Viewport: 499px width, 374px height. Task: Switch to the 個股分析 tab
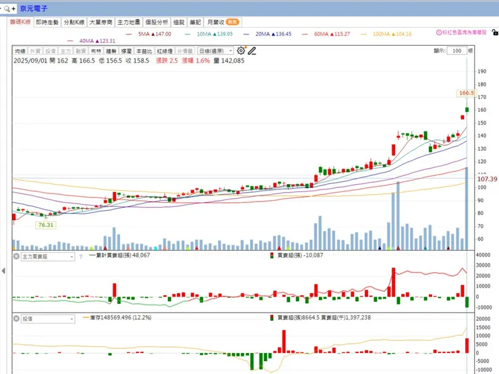click(156, 22)
